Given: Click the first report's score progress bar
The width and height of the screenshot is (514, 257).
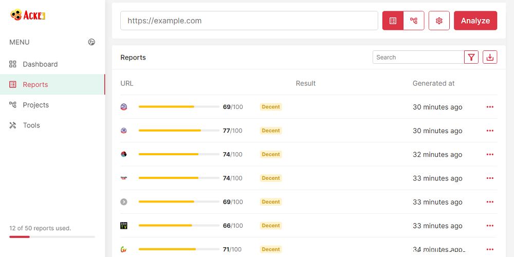Looking at the screenshot, I should point(179,107).
